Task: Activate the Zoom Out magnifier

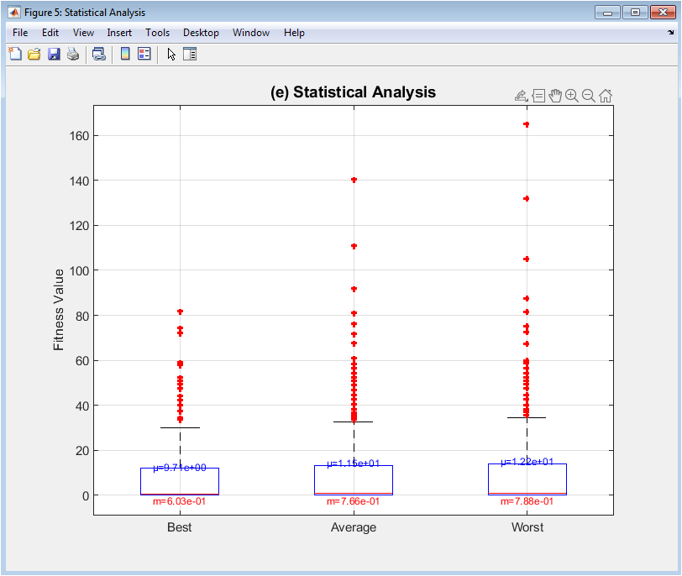Action: tap(588, 96)
